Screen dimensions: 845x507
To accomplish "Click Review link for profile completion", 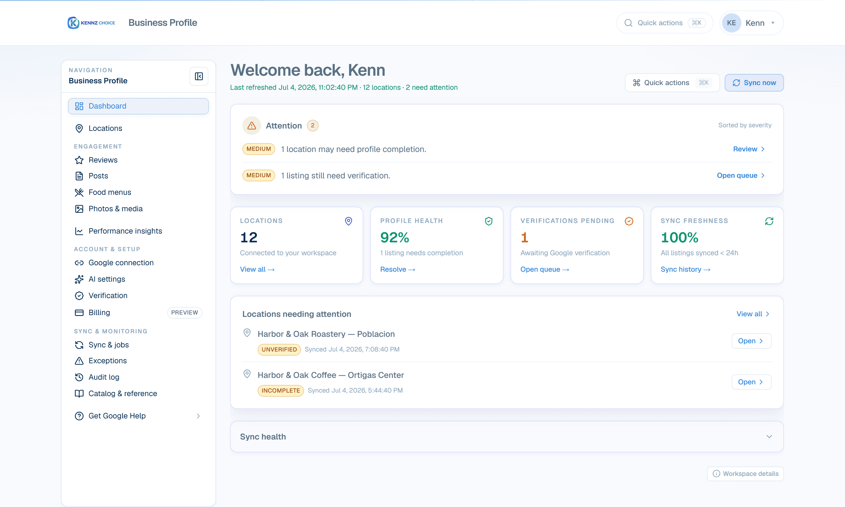I will tap(749, 149).
